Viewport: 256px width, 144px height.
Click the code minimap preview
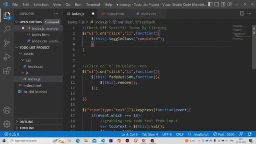[242, 33]
